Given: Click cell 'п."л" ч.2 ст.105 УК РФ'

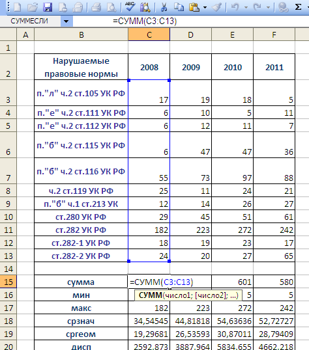Looking at the screenshot, I should (81, 93).
